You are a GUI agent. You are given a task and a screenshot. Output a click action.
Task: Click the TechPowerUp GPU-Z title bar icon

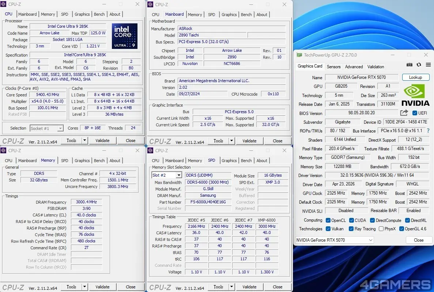click(299, 55)
